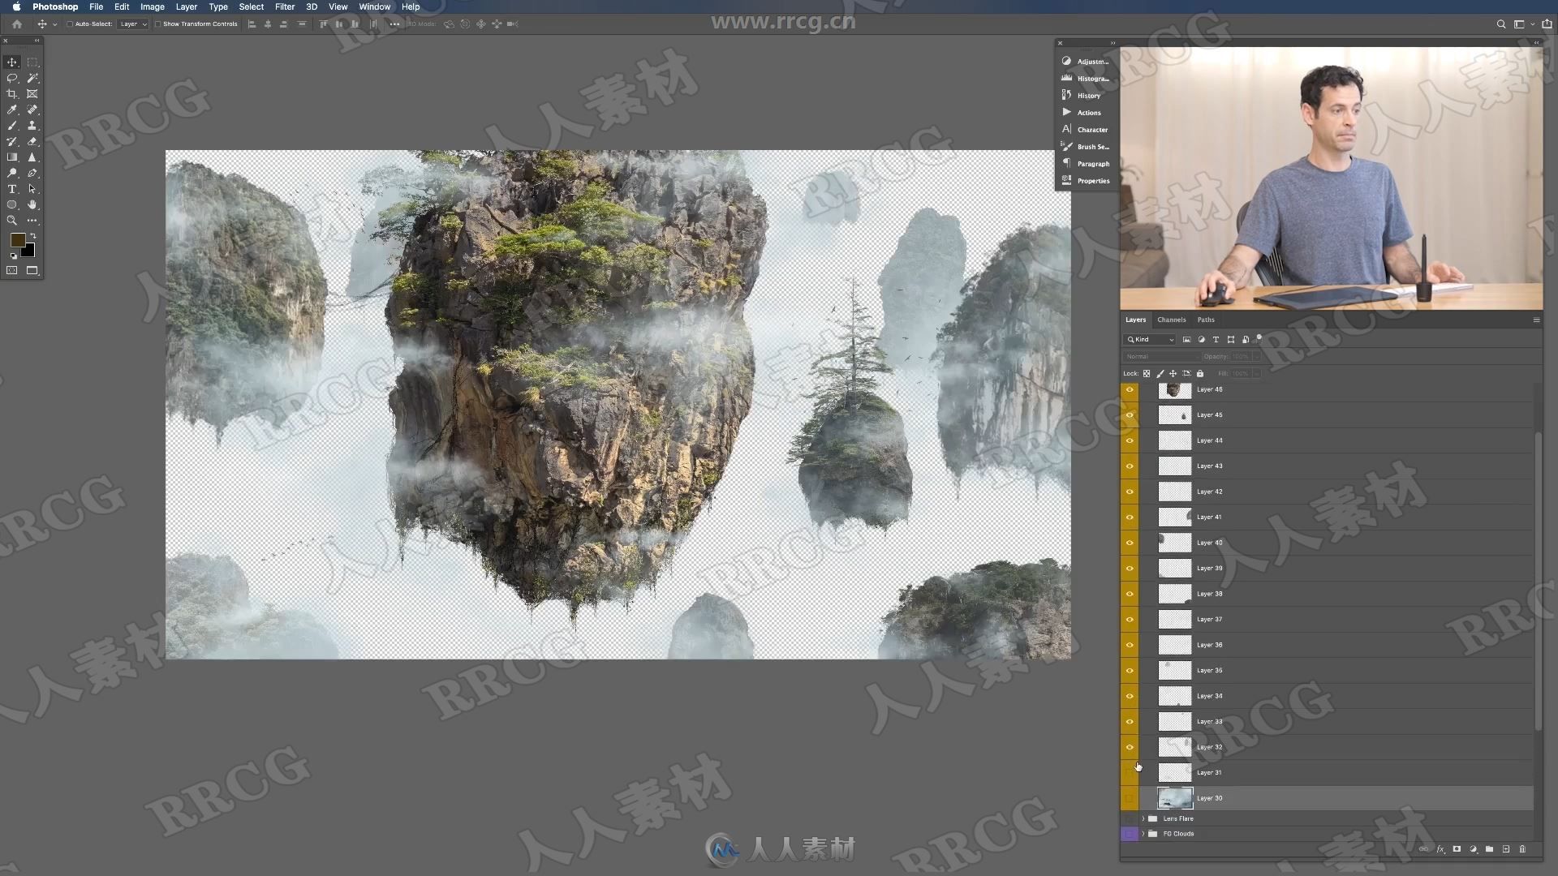
Task: Select the Eyedropper tool
Action: (12, 109)
